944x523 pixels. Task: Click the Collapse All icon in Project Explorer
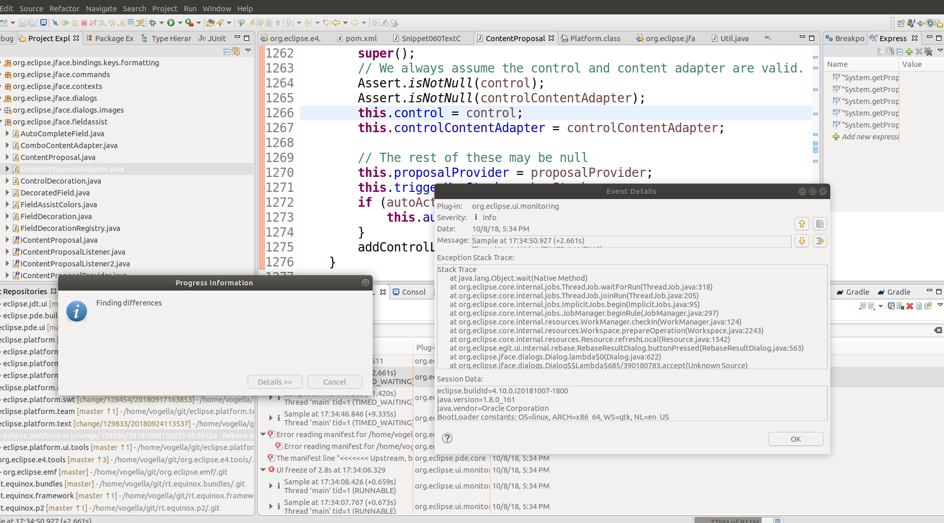tap(226, 51)
